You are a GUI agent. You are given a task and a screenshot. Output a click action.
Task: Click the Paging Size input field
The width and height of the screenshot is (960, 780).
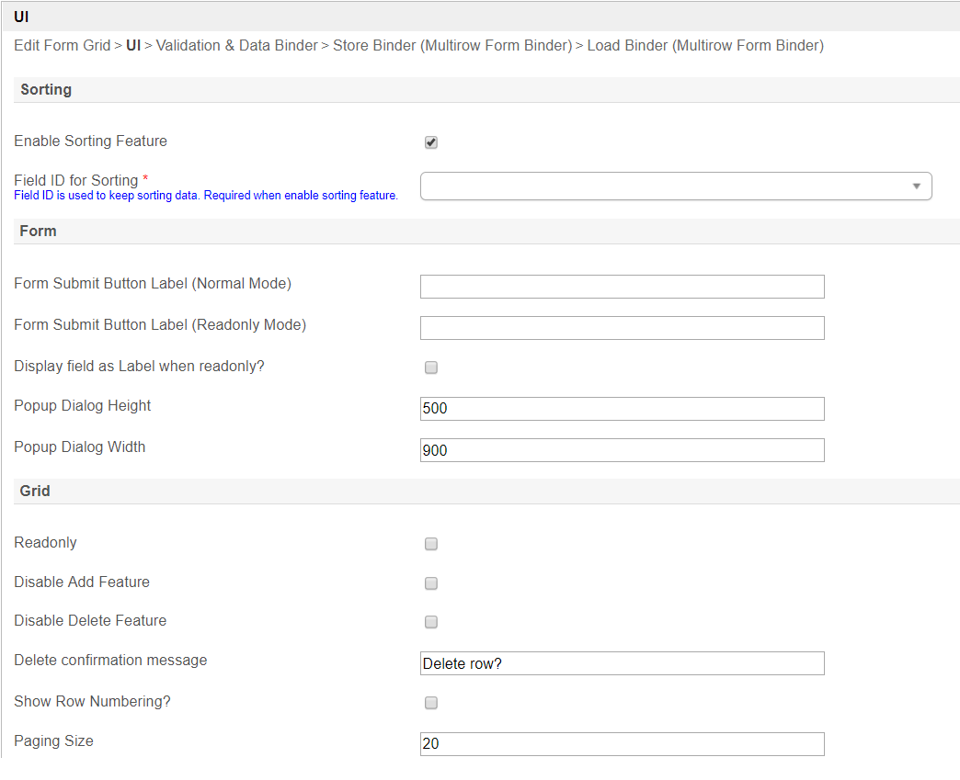[622, 744]
